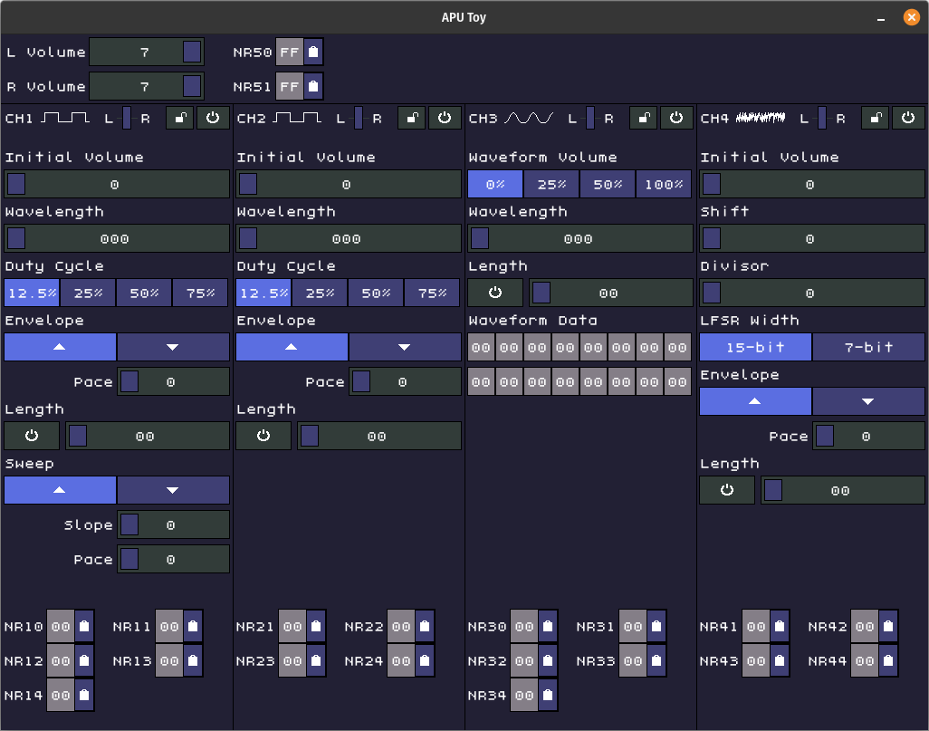Select CH1 duty cycle 25%
Viewport: 929px width, 731px height.
click(x=88, y=293)
